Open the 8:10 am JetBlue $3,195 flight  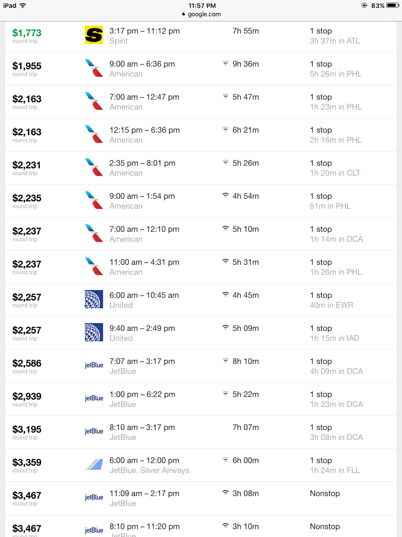201,432
